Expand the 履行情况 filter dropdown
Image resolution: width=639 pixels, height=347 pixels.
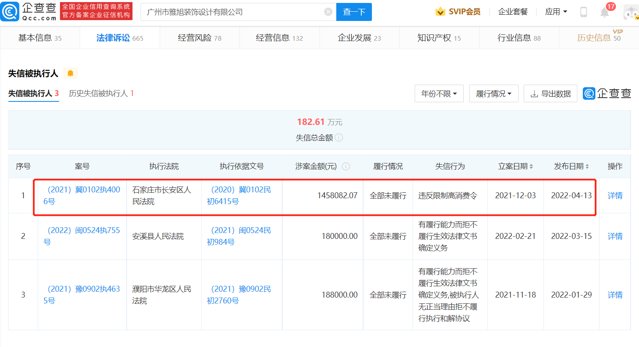tap(494, 93)
